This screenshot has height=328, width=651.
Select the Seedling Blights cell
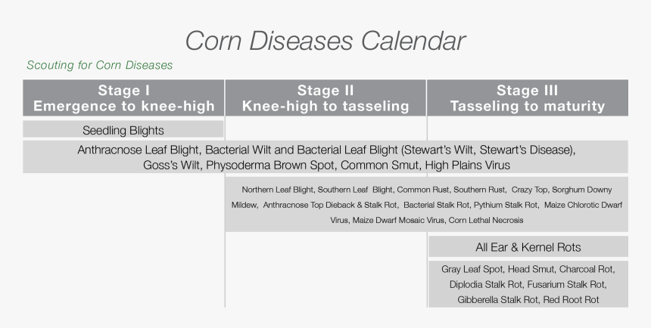click(x=123, y=129)
